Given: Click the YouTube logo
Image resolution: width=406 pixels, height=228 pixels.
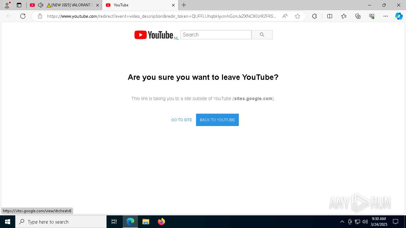Looking at the screenshot, I should pos(154,35).
